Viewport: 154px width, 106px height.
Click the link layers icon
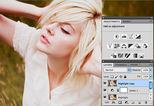click(x=107, y=102)
